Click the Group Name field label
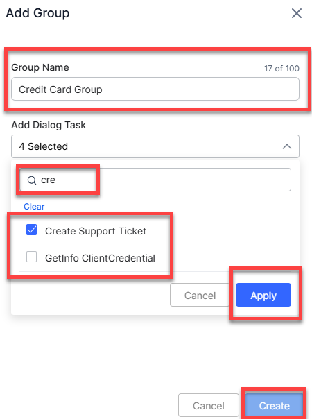The height and width of the screenshot is (419, 312). pyautogui.click(x=40, y=67)
